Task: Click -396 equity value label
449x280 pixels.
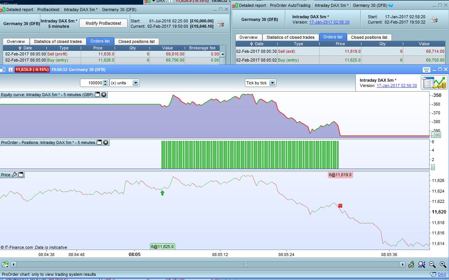Action: [436, 135]
